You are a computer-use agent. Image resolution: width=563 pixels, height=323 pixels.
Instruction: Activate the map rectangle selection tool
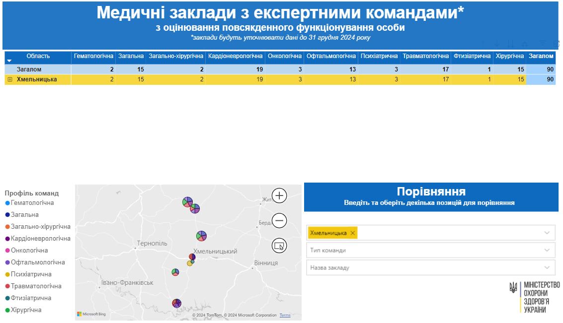coord(279,245)
